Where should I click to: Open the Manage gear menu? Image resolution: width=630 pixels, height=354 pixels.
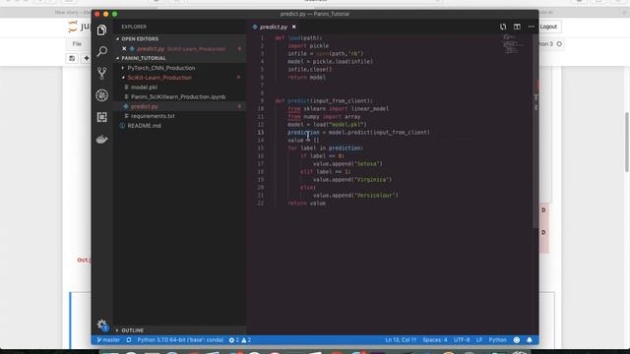[102, 324]
